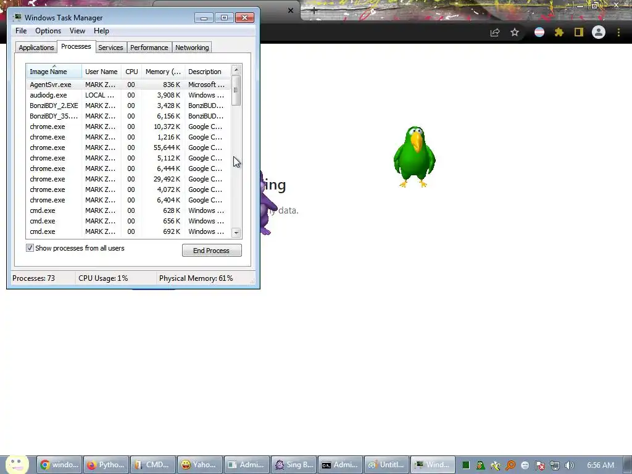Click Chrome's share page icon
This screenshot has width=632, height=474.
[x=495, y=32]
